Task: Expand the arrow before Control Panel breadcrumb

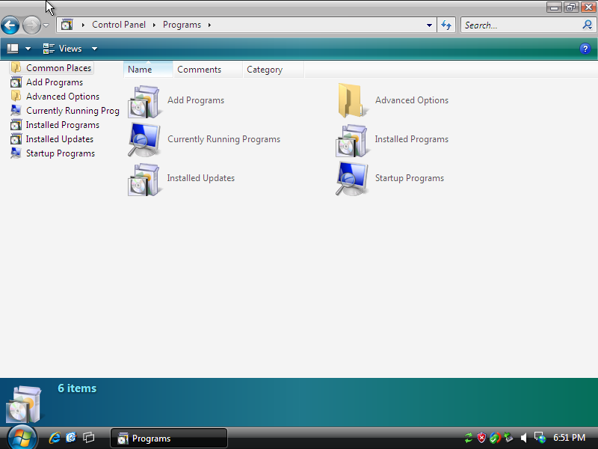Action: (83, 25)
